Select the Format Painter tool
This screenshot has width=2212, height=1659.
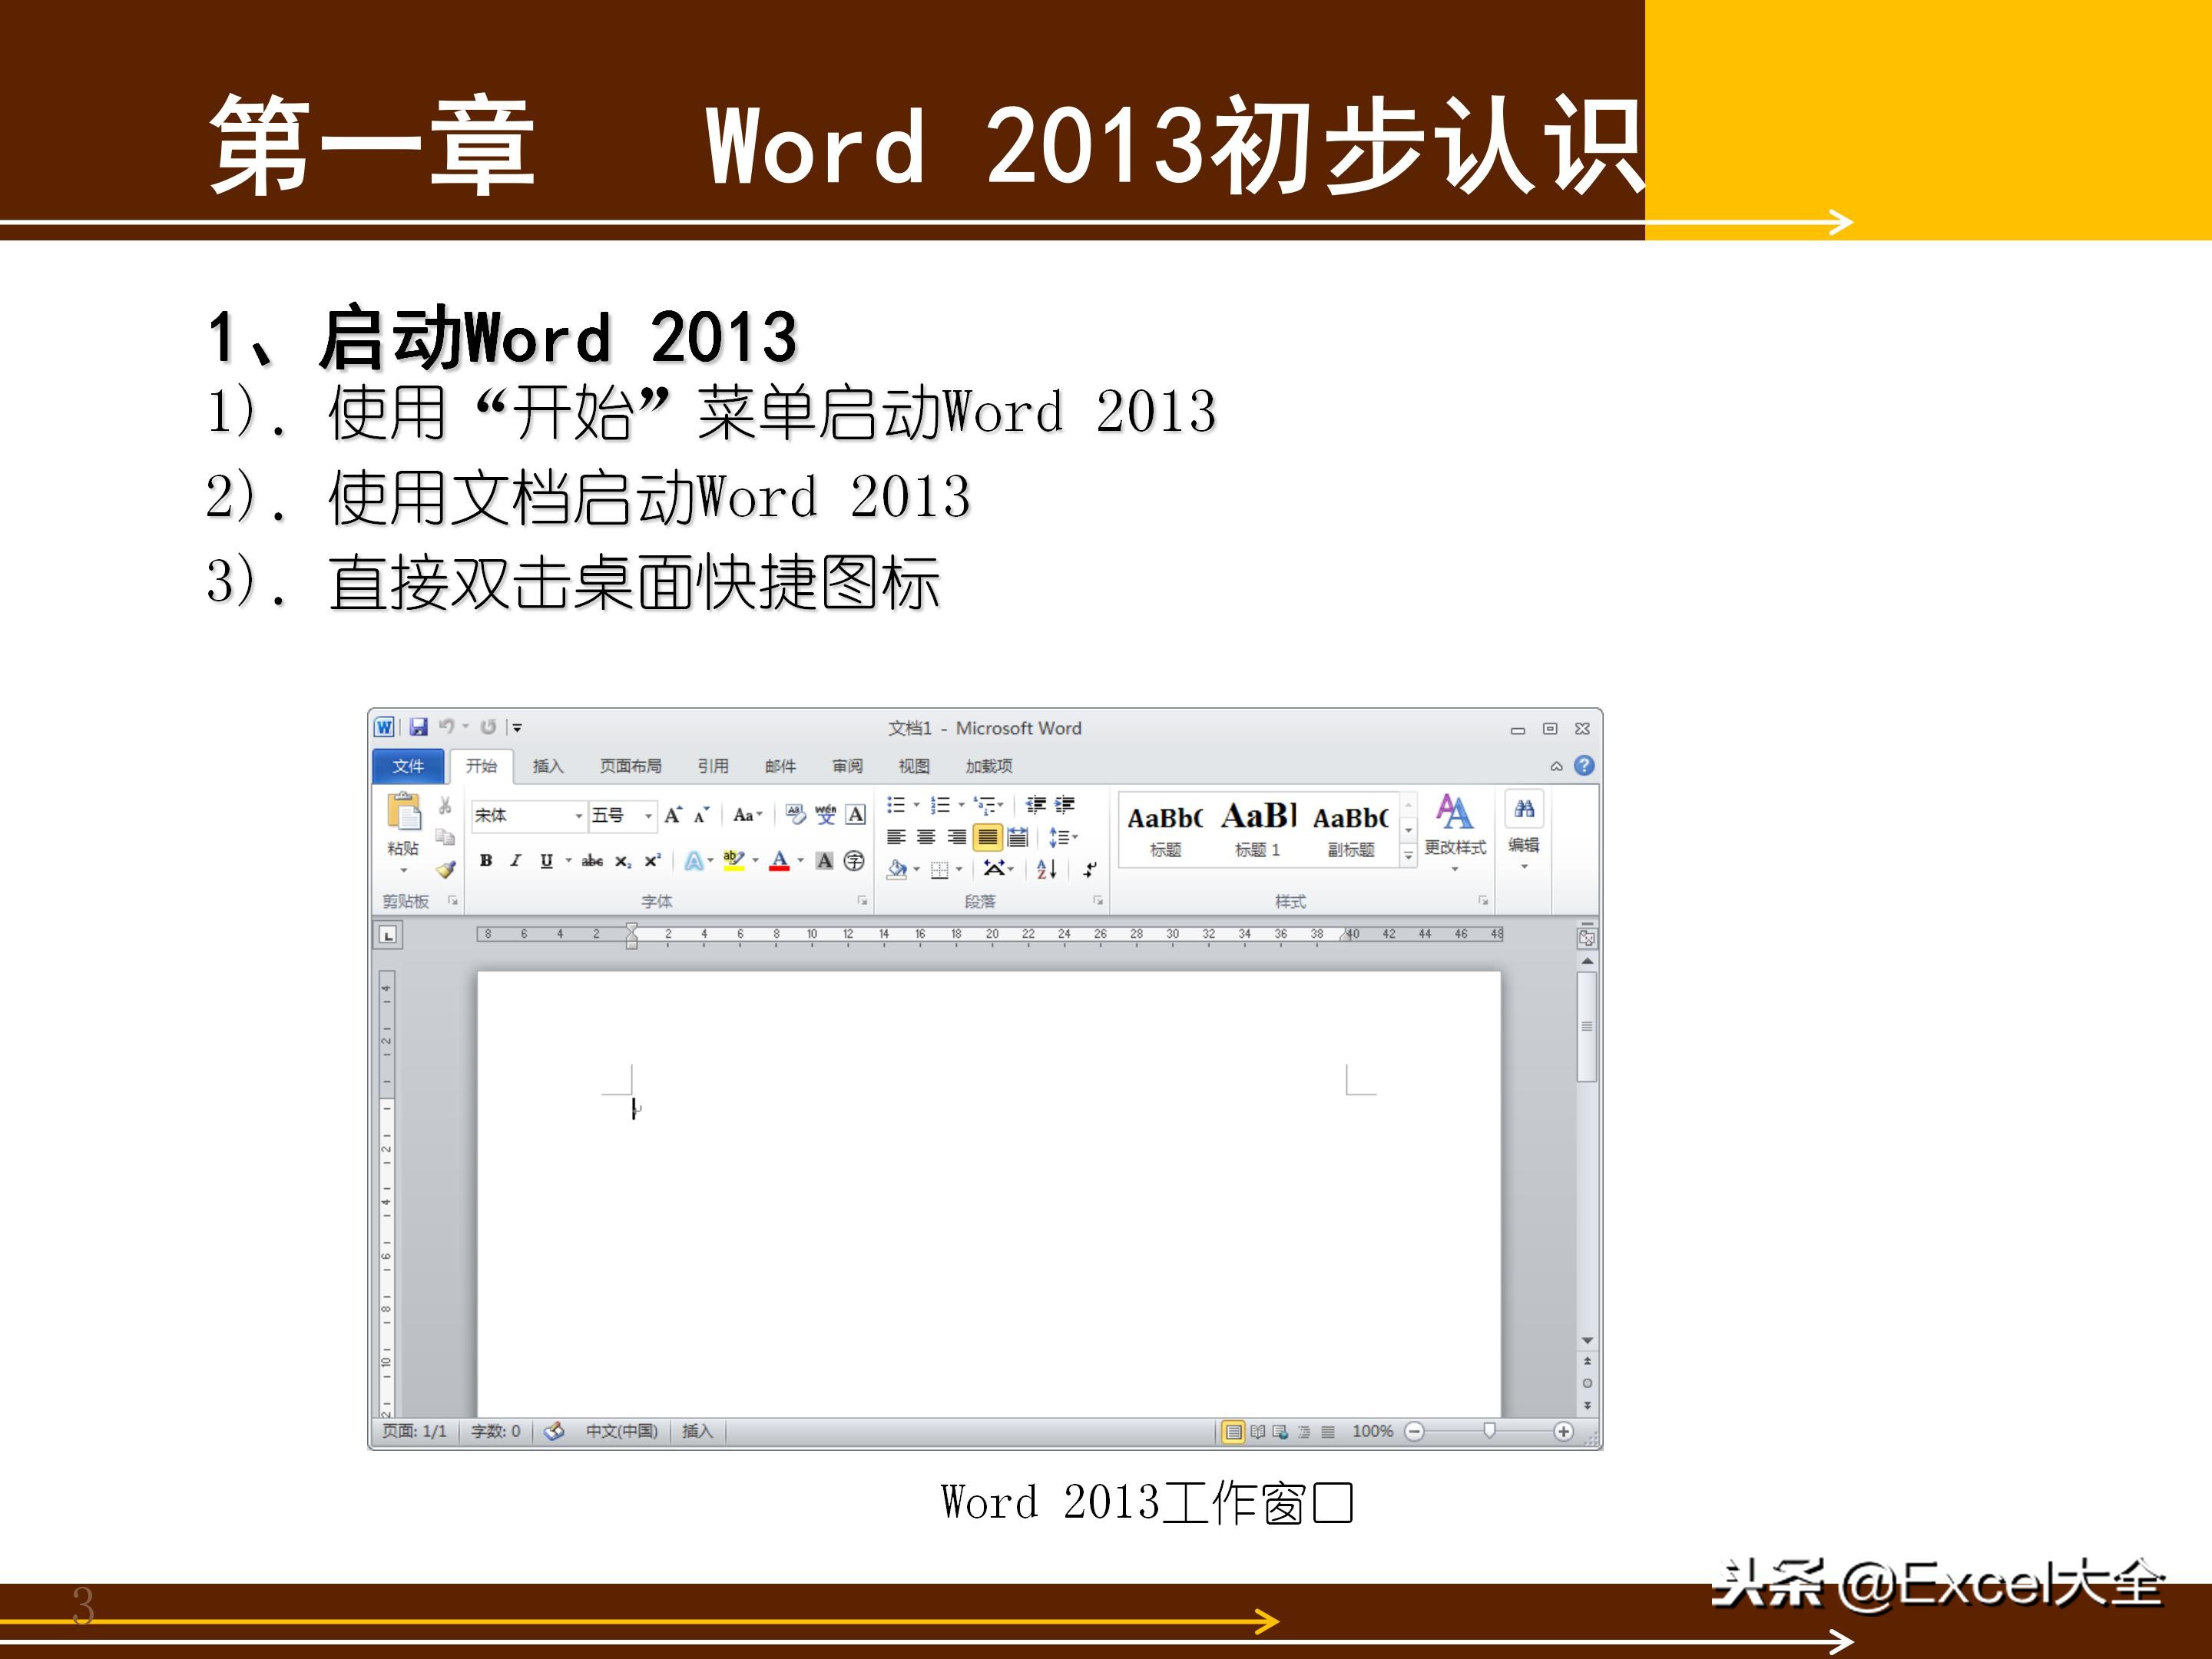445,872
